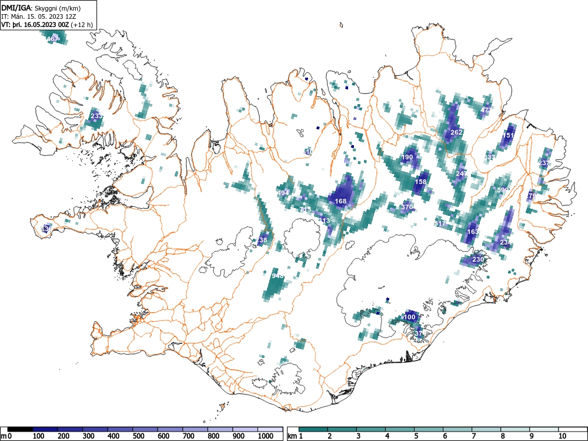
Task: Click the 7–8 km light teal legend swatch
Action: point(486,429)
